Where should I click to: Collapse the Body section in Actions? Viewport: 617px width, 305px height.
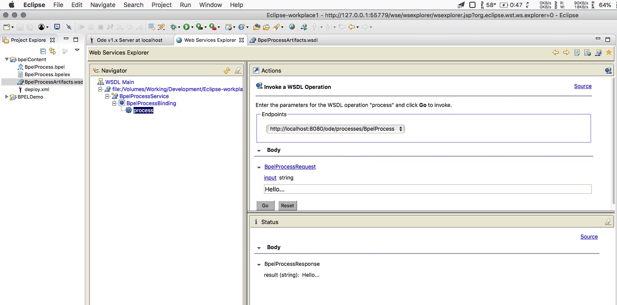(259, 151)
